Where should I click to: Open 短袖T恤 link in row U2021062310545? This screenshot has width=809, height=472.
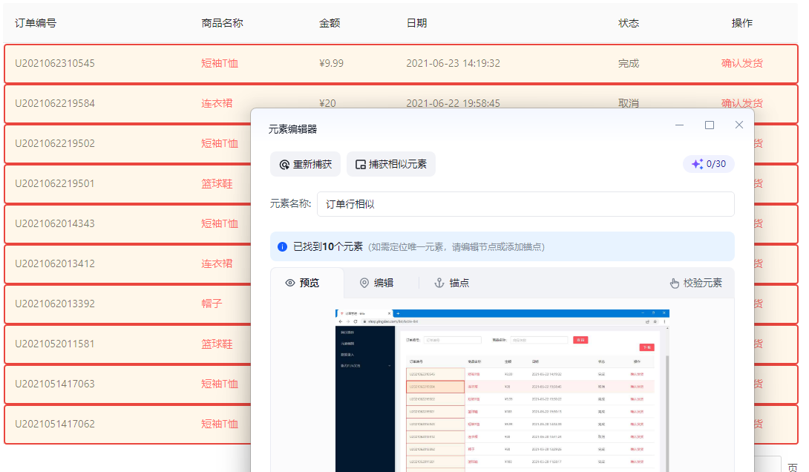click(220, 63)
